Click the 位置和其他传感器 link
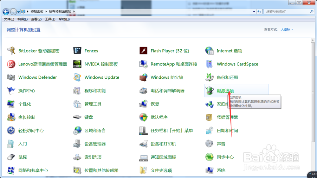317x178 pixels. coord(101,170)
